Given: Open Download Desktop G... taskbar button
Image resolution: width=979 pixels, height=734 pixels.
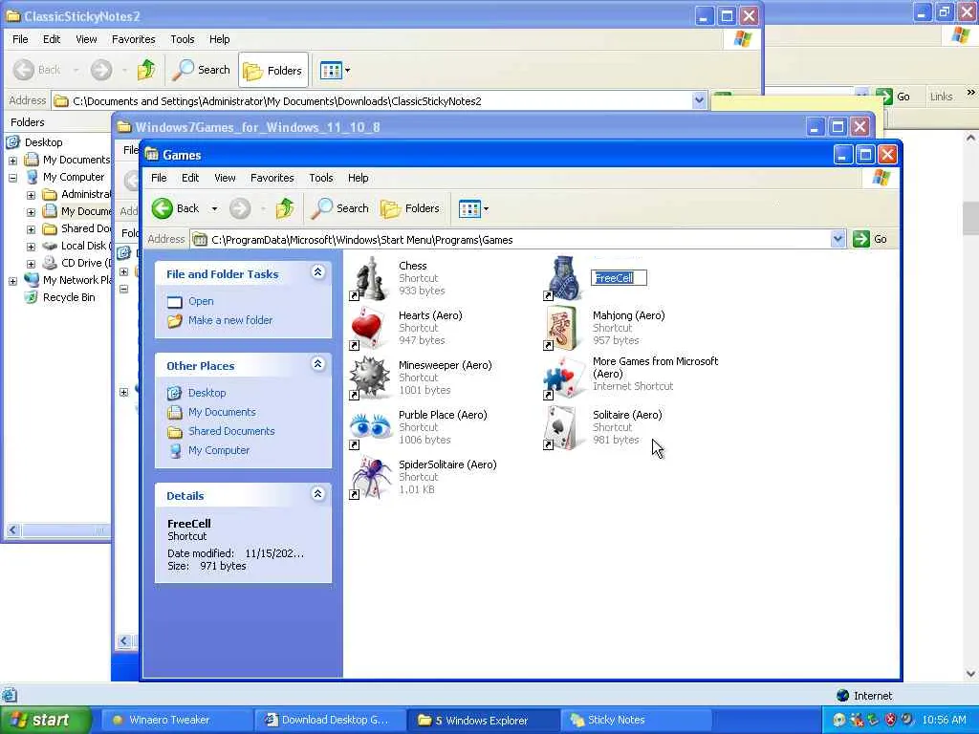Looking at the screenshot, I should (329, 720).
